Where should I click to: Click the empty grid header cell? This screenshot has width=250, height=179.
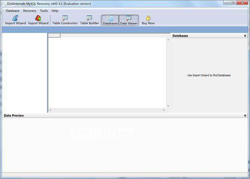pyautogui.click(x=54, y=35)
